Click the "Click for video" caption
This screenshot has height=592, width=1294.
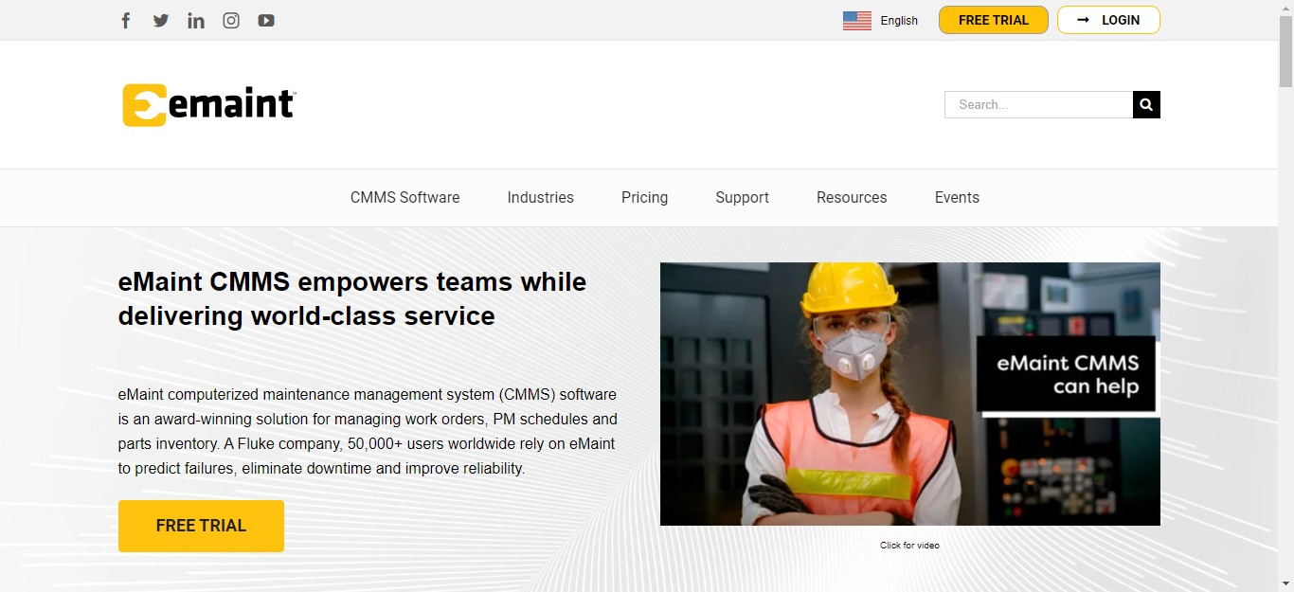pos(909,545)
